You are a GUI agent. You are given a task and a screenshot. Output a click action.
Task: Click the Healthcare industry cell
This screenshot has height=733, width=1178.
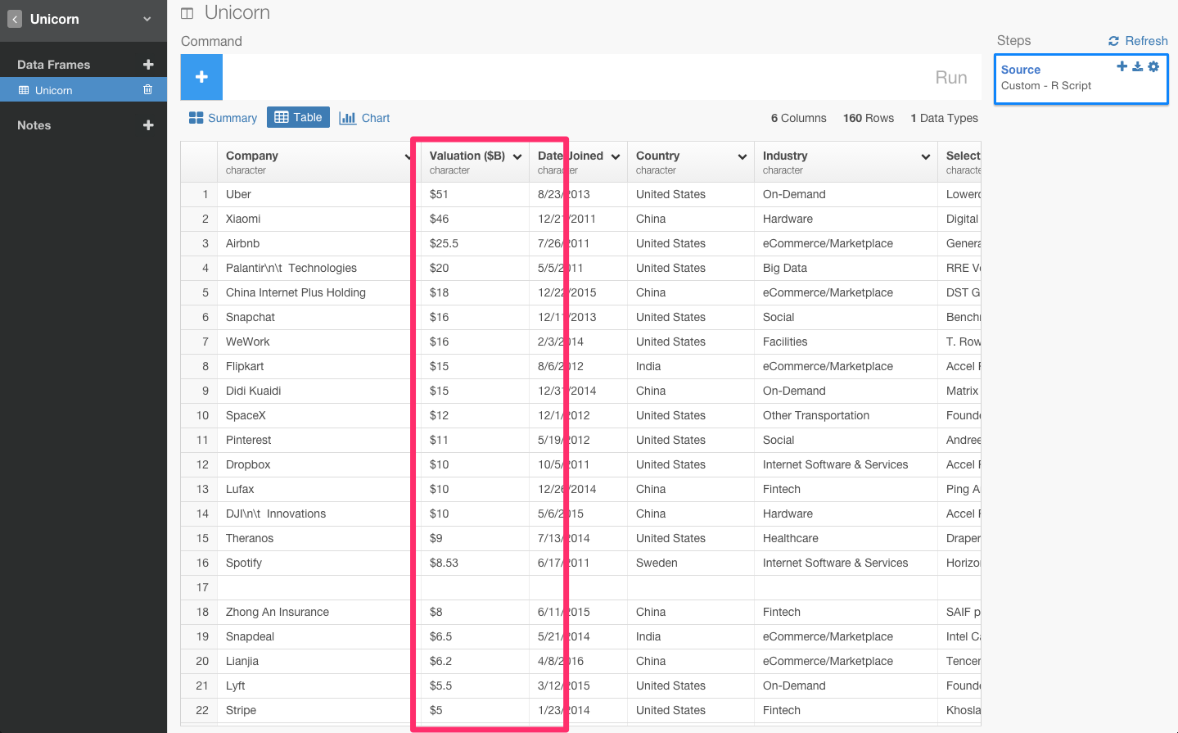(x=846, y=538)
